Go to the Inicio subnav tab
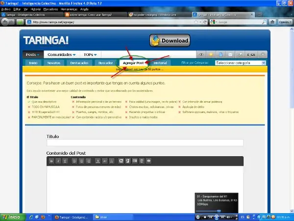Image resolution: width=294 pixels, height=221 pixels. 33,63
